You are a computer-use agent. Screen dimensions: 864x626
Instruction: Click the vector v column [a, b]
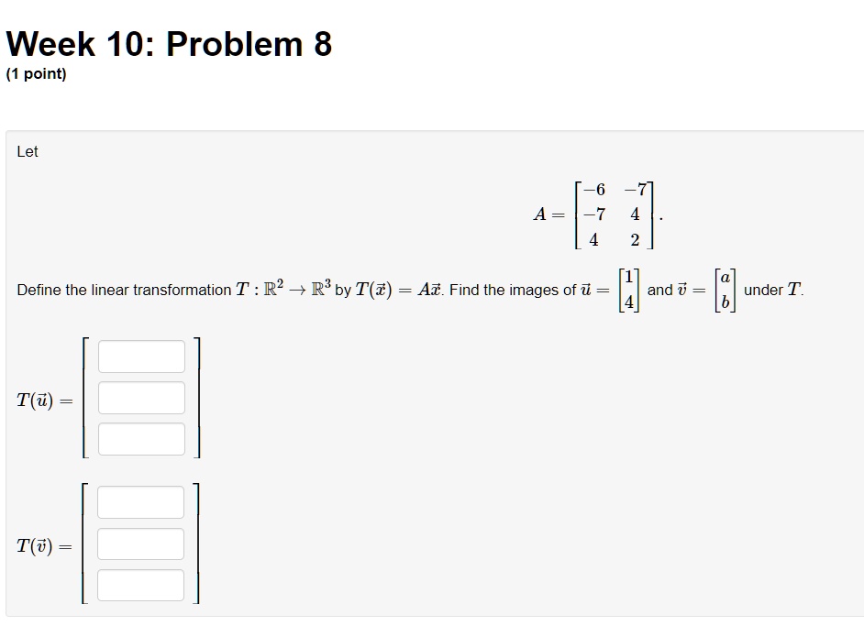pyautogui.click(x=725, y=291)
